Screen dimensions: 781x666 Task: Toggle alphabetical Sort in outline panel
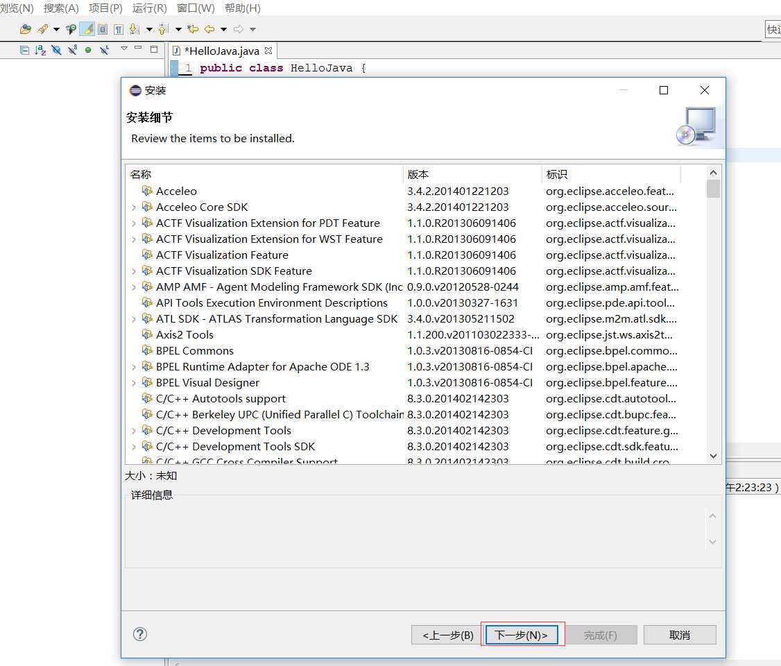point(40,50)
